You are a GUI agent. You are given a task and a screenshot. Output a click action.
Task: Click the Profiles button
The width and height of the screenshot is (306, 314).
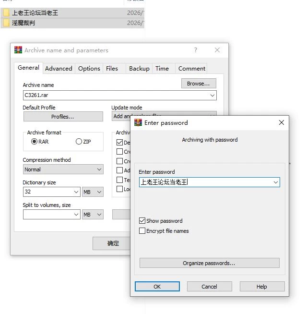coord(63,117)
